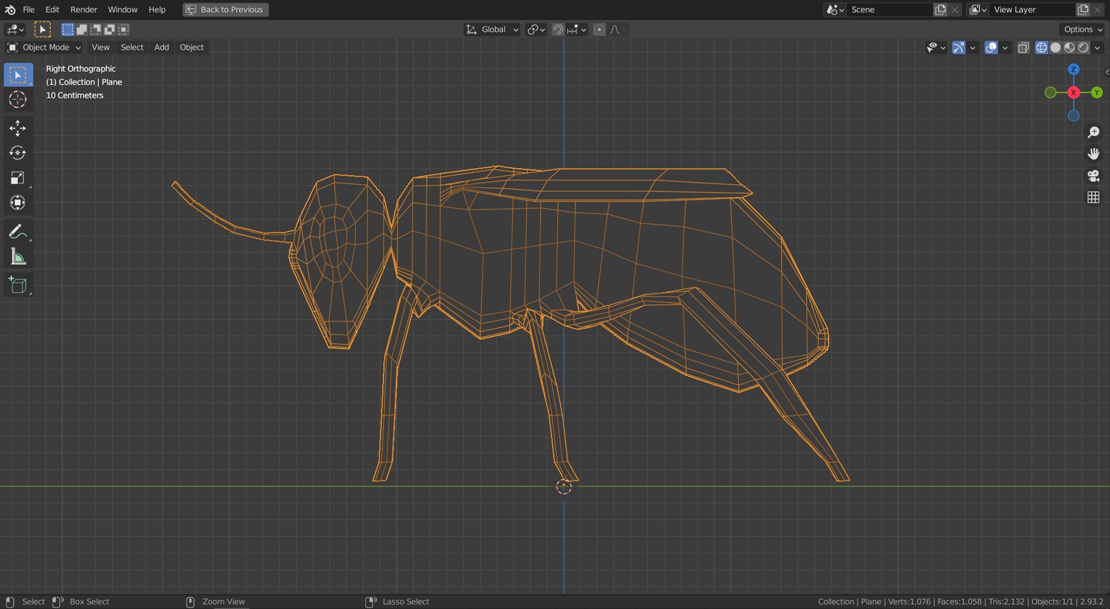This screenshot has height=609, width=1110.
Task: Select the Transform tool
Action: click(x=18, y=203)
